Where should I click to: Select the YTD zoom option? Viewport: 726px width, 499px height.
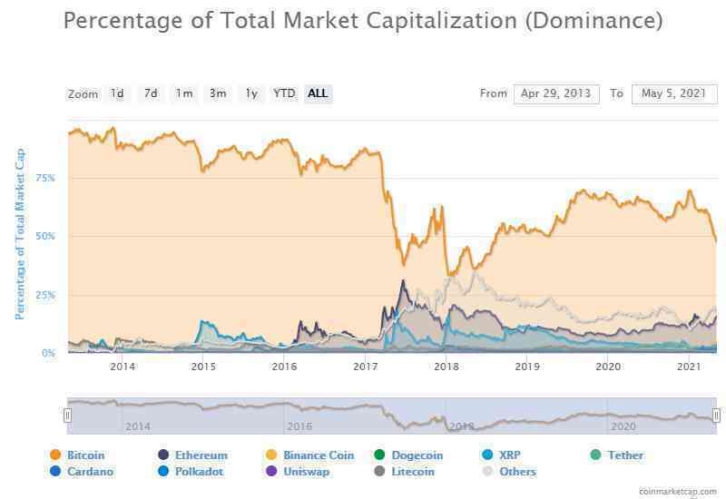click(284, 93)
